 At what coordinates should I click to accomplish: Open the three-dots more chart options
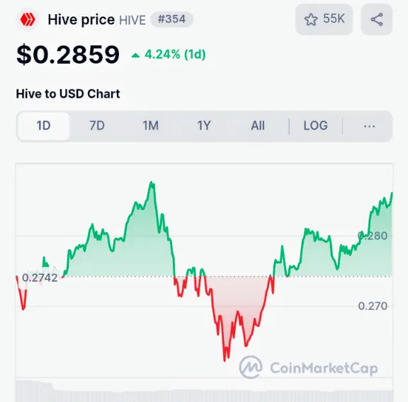pos(369,127)
